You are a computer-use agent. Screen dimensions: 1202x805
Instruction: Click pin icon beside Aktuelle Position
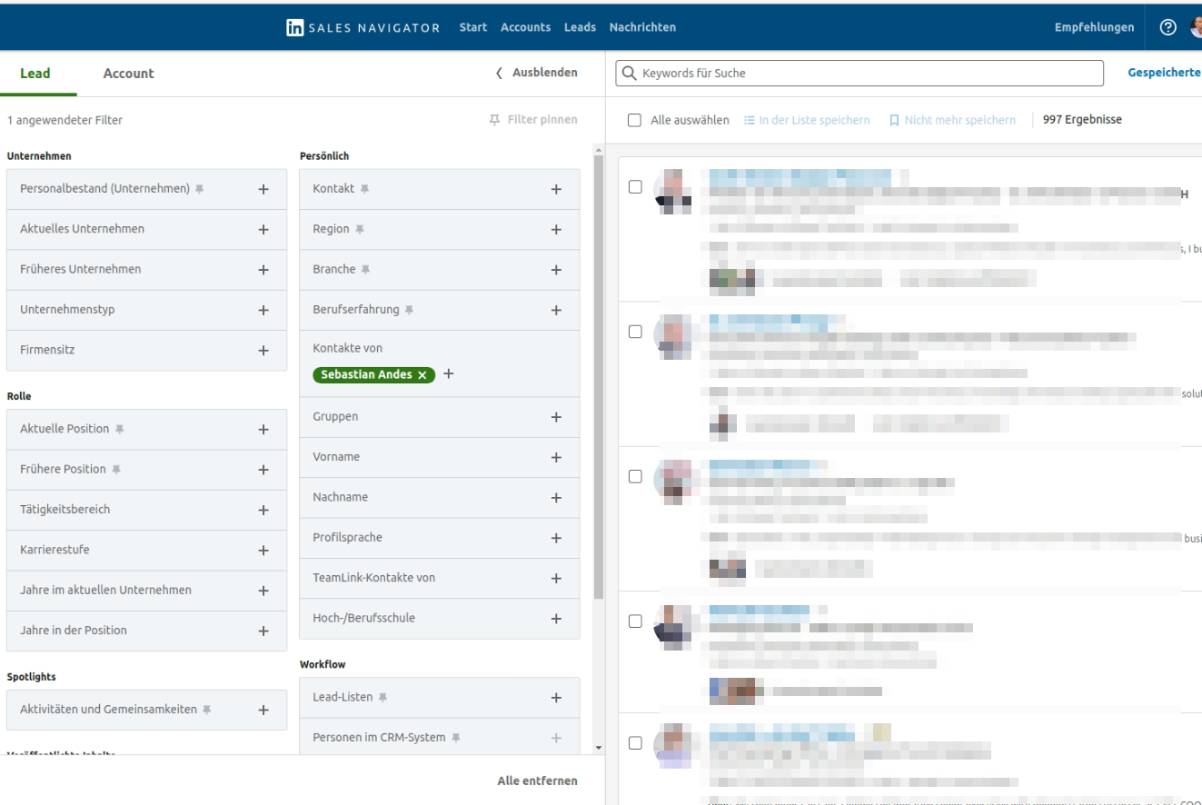tap(119, 429)
